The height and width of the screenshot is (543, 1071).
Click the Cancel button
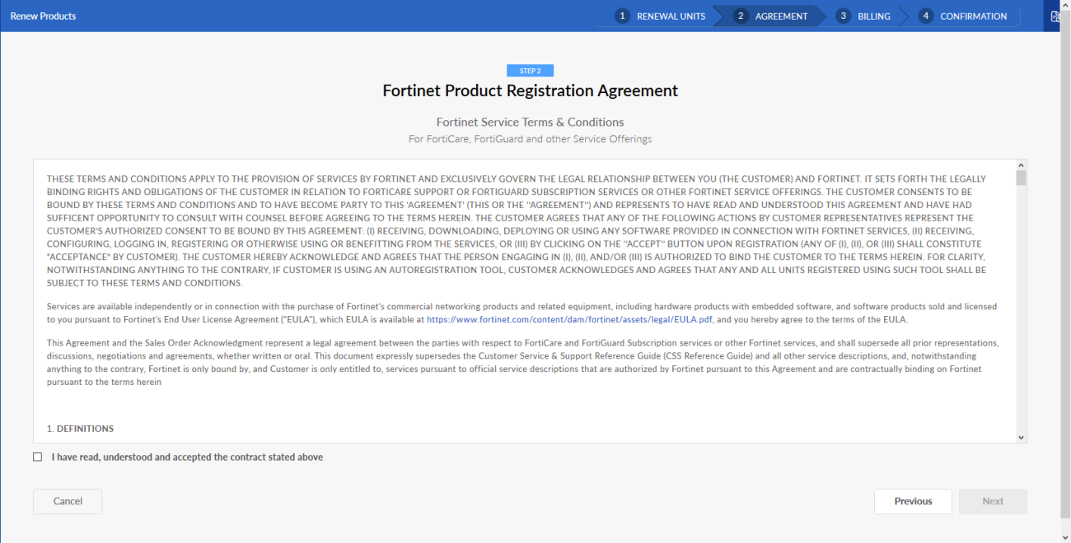[68, 501]
